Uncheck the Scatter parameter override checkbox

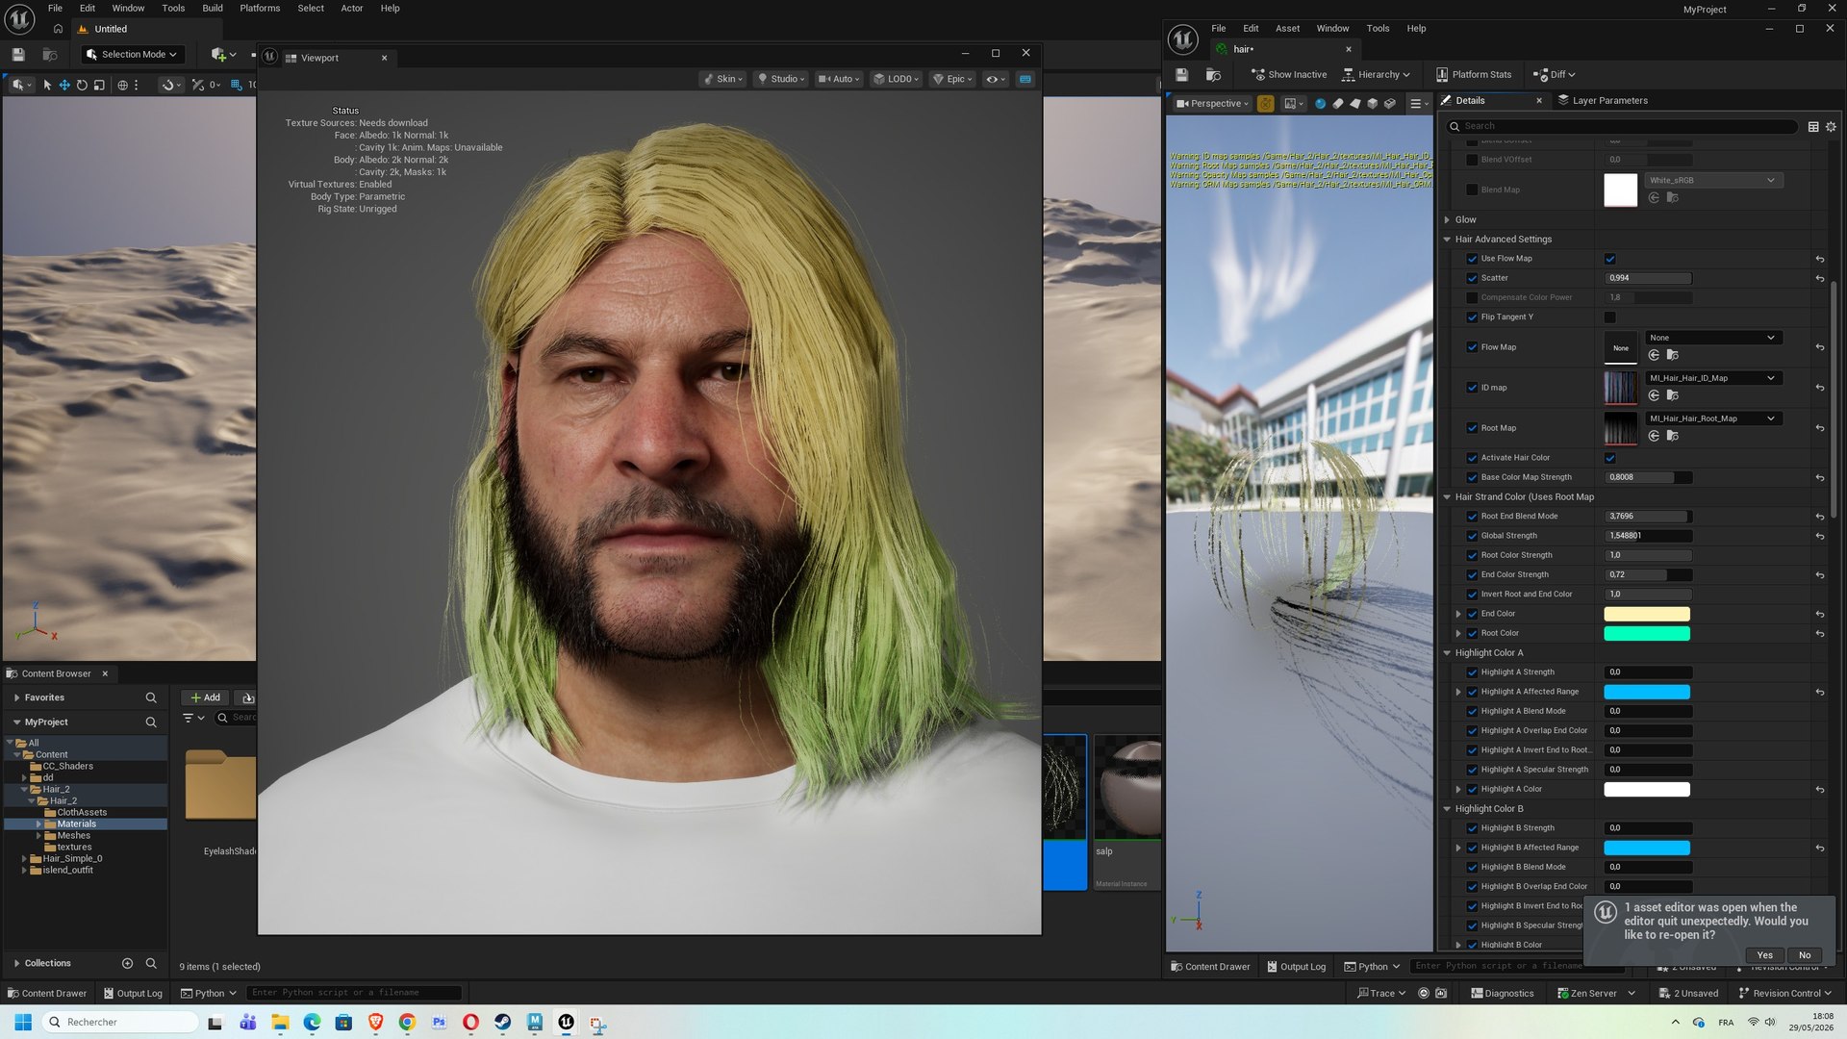[1472, 278]
